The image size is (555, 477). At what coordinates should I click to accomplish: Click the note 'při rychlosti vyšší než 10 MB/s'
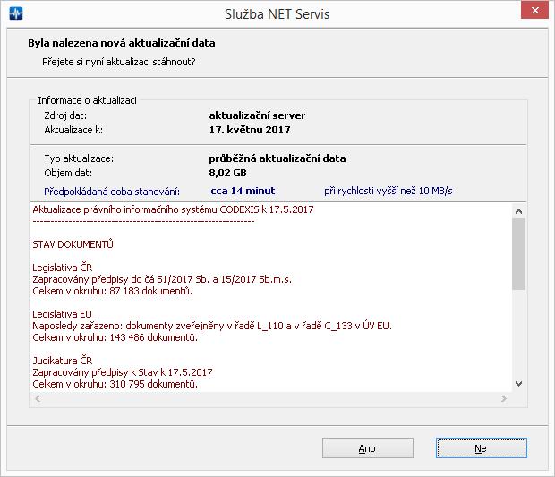(x=388, y=191)
